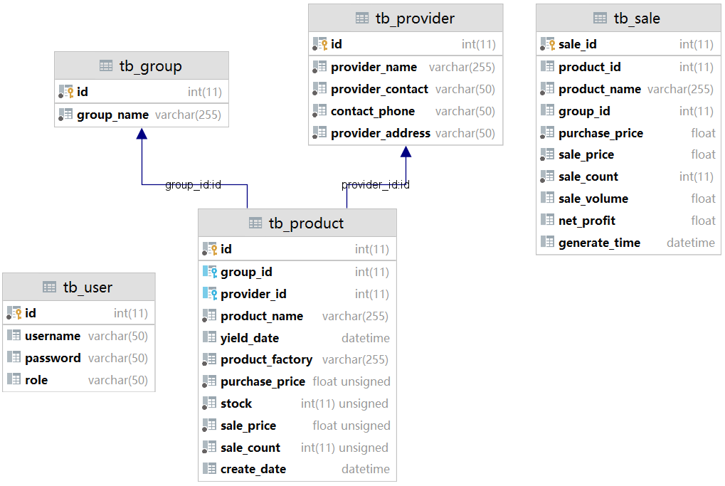This screenshot has width=725, height=486.
Task: Select the net_profit column text
Action: click(587, 221)
